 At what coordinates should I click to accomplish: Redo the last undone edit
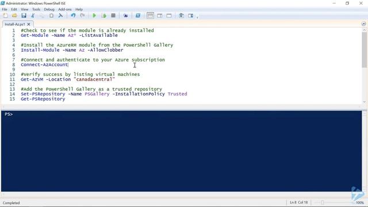click(82, 16)
